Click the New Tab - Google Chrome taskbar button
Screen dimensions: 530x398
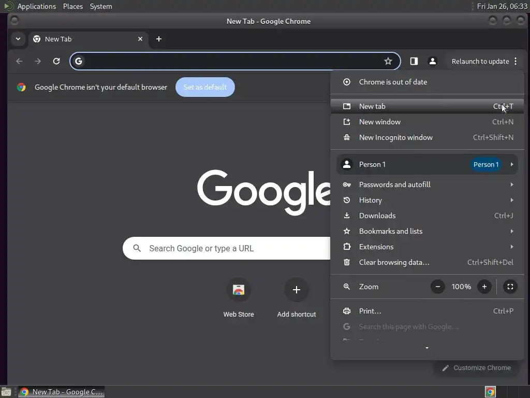61,392
